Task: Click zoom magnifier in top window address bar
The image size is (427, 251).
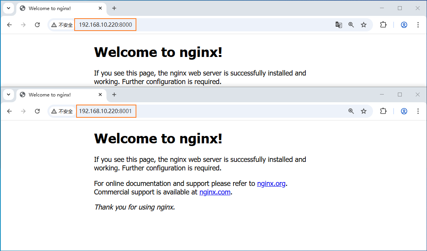Action: click(351, 25)
